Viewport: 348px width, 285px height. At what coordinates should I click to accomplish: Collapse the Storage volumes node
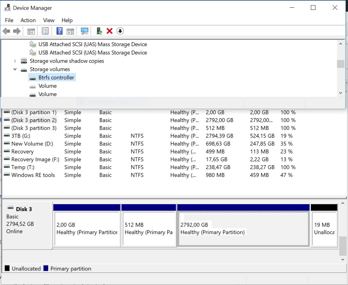click(x=15, y=69)
